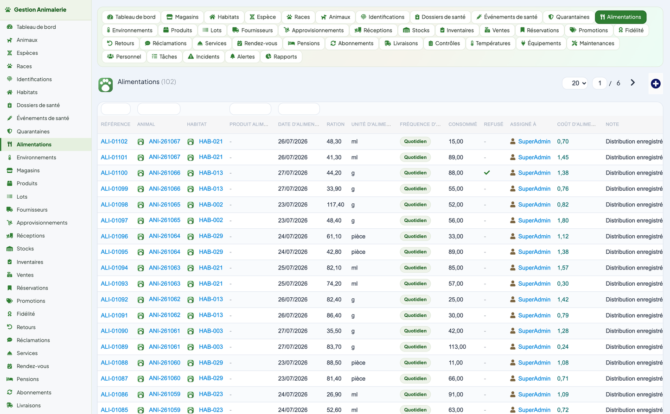Sort by the Consommé column header
670x414 pixels.
click(463, 124)
